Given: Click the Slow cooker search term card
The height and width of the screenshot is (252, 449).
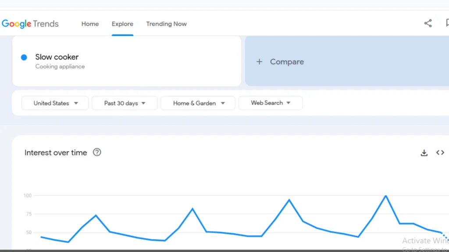Looking at the screenshot, I should 127,61.
